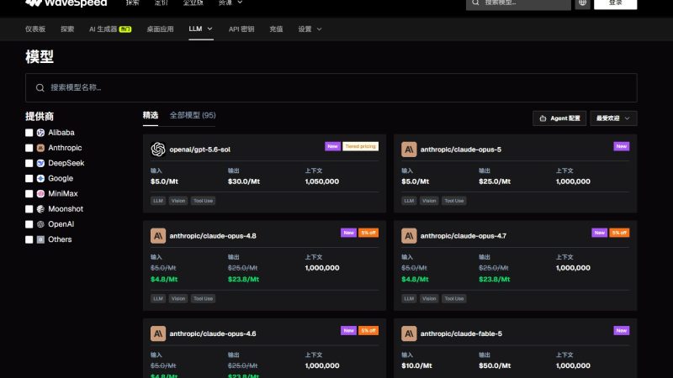Click the robot icon on Agent 配置 button
The width and height of the screenshot is (673, 378).
543,118
